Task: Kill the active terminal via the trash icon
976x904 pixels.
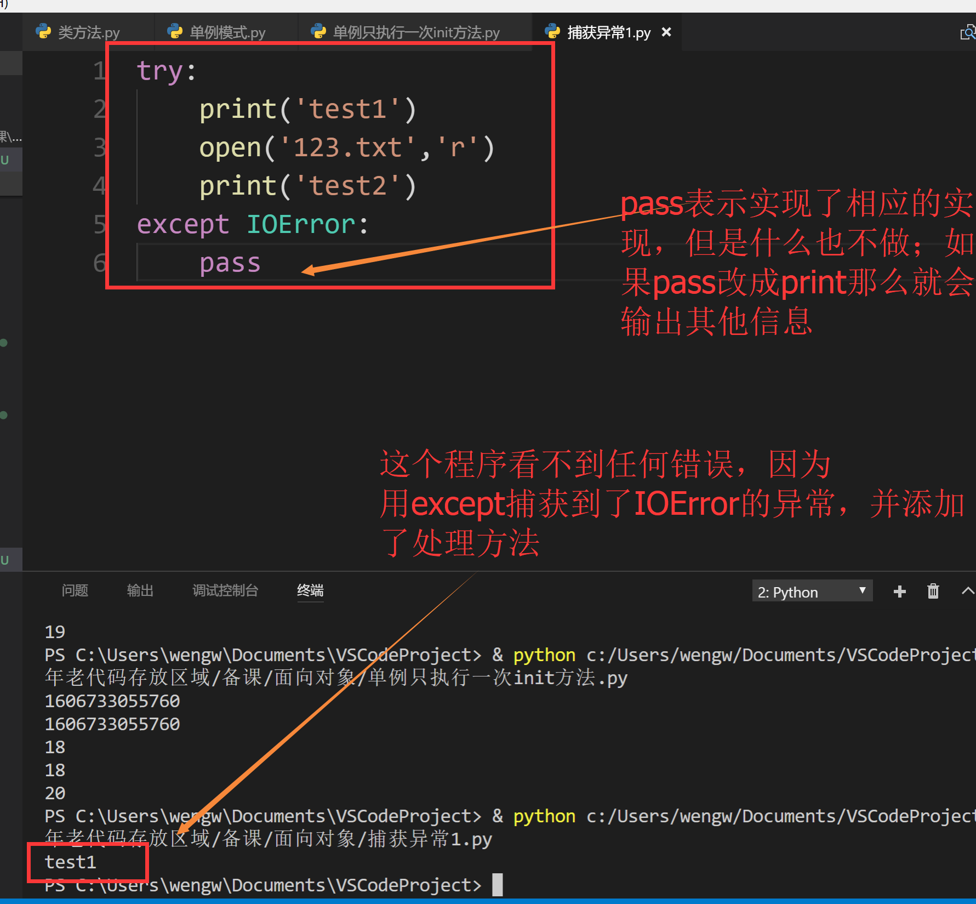Action: [933, 591]
